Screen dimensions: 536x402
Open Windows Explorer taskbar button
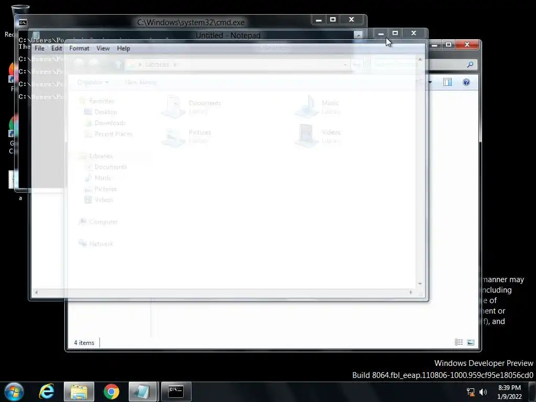pos(79,392)
